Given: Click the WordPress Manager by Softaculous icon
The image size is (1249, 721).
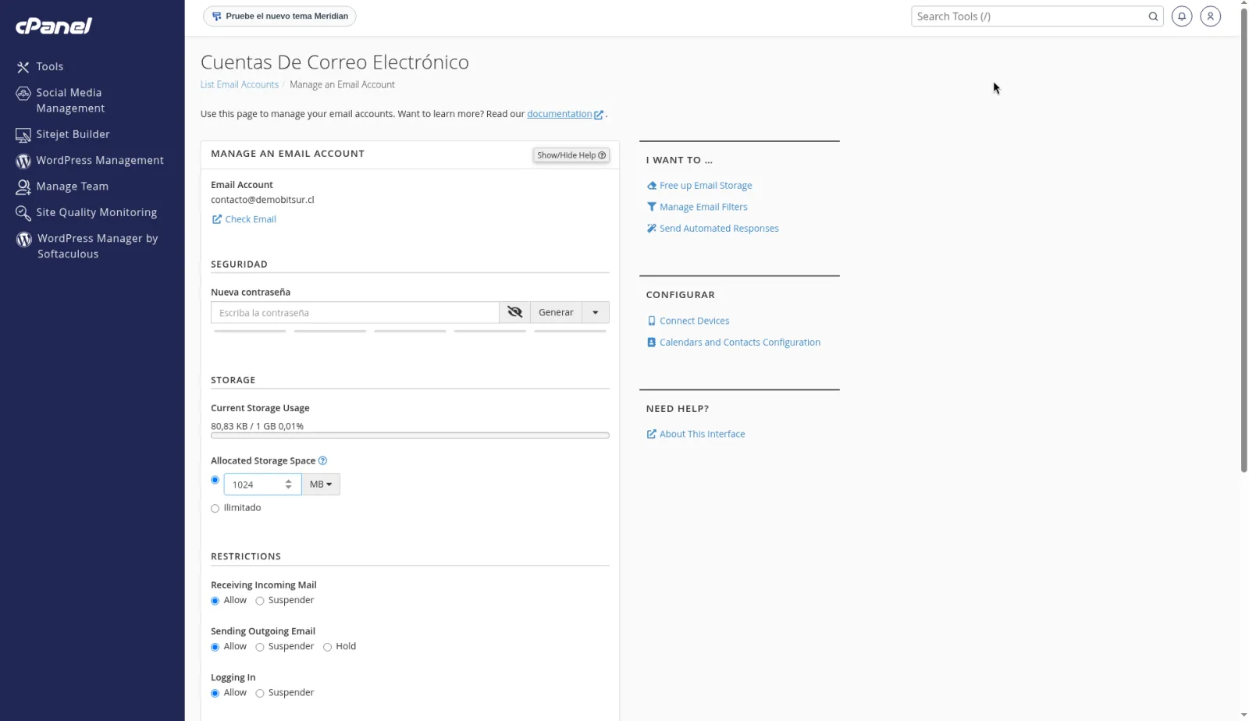Looking at the screenshot, I should point(24,240).
